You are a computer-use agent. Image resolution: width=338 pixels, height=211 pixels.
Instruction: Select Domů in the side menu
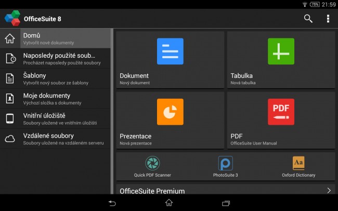point(55,38)
